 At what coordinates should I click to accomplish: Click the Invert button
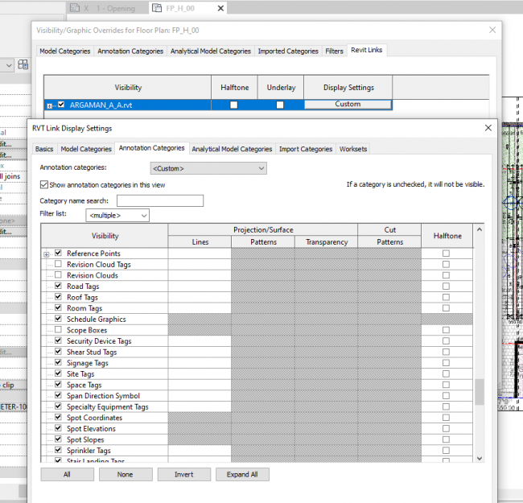coord(183,475)
